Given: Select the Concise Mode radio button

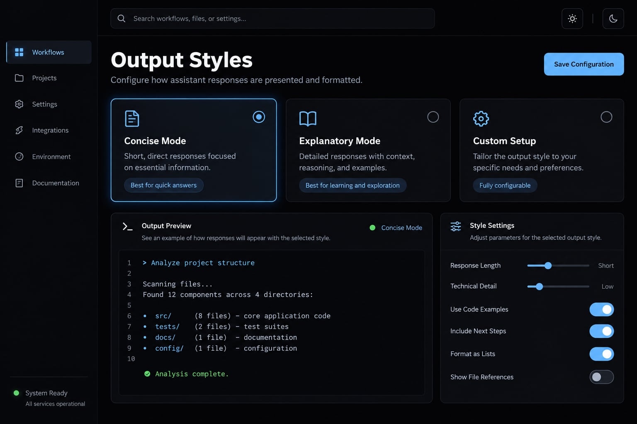Looking at the screenshot, I should pyautogui.click(x=259, y=117).
